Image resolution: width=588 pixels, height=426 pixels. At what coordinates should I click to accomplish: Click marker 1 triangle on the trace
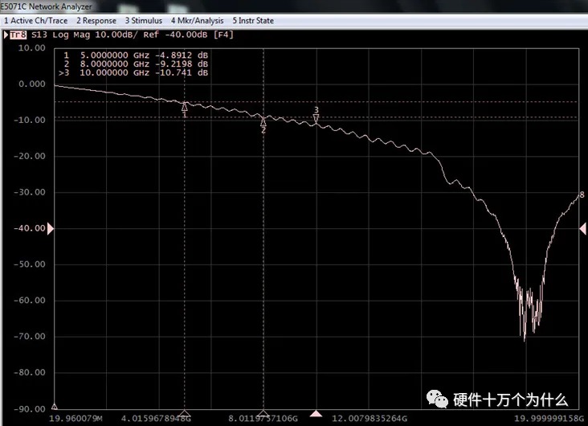(x=185, y=106)
